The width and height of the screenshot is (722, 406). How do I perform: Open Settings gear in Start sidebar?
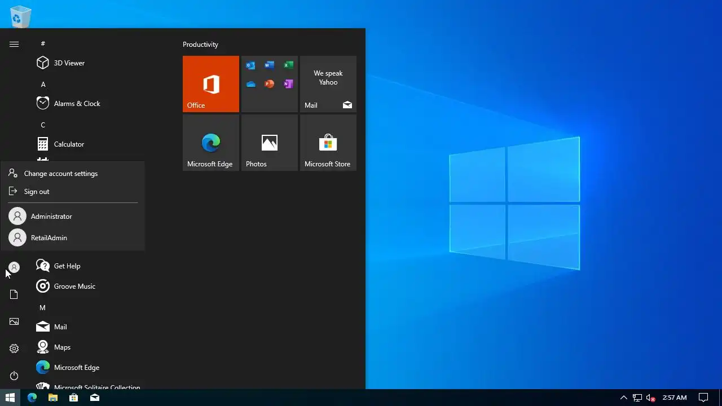tap(14, 348)
